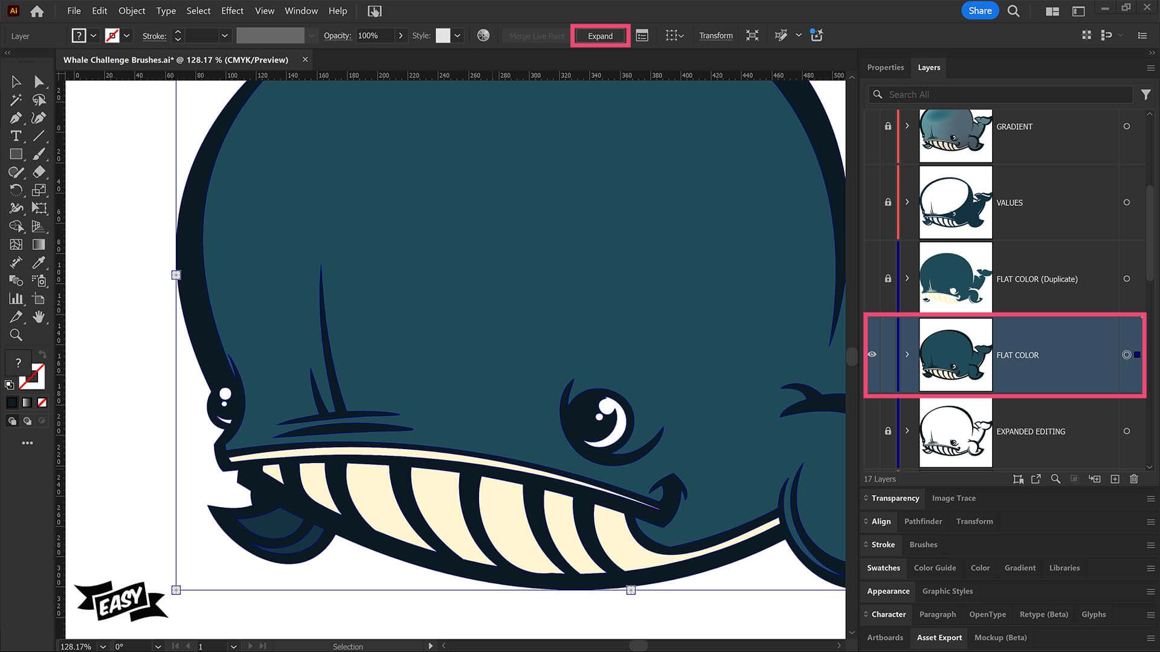Open Layers panel hamburger menu
1160x652 pixels.
point(1150,68)
